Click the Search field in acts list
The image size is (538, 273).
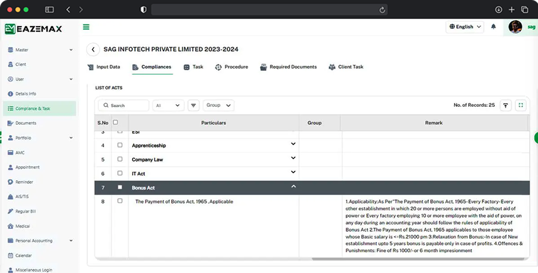click(x=123, y=106)
